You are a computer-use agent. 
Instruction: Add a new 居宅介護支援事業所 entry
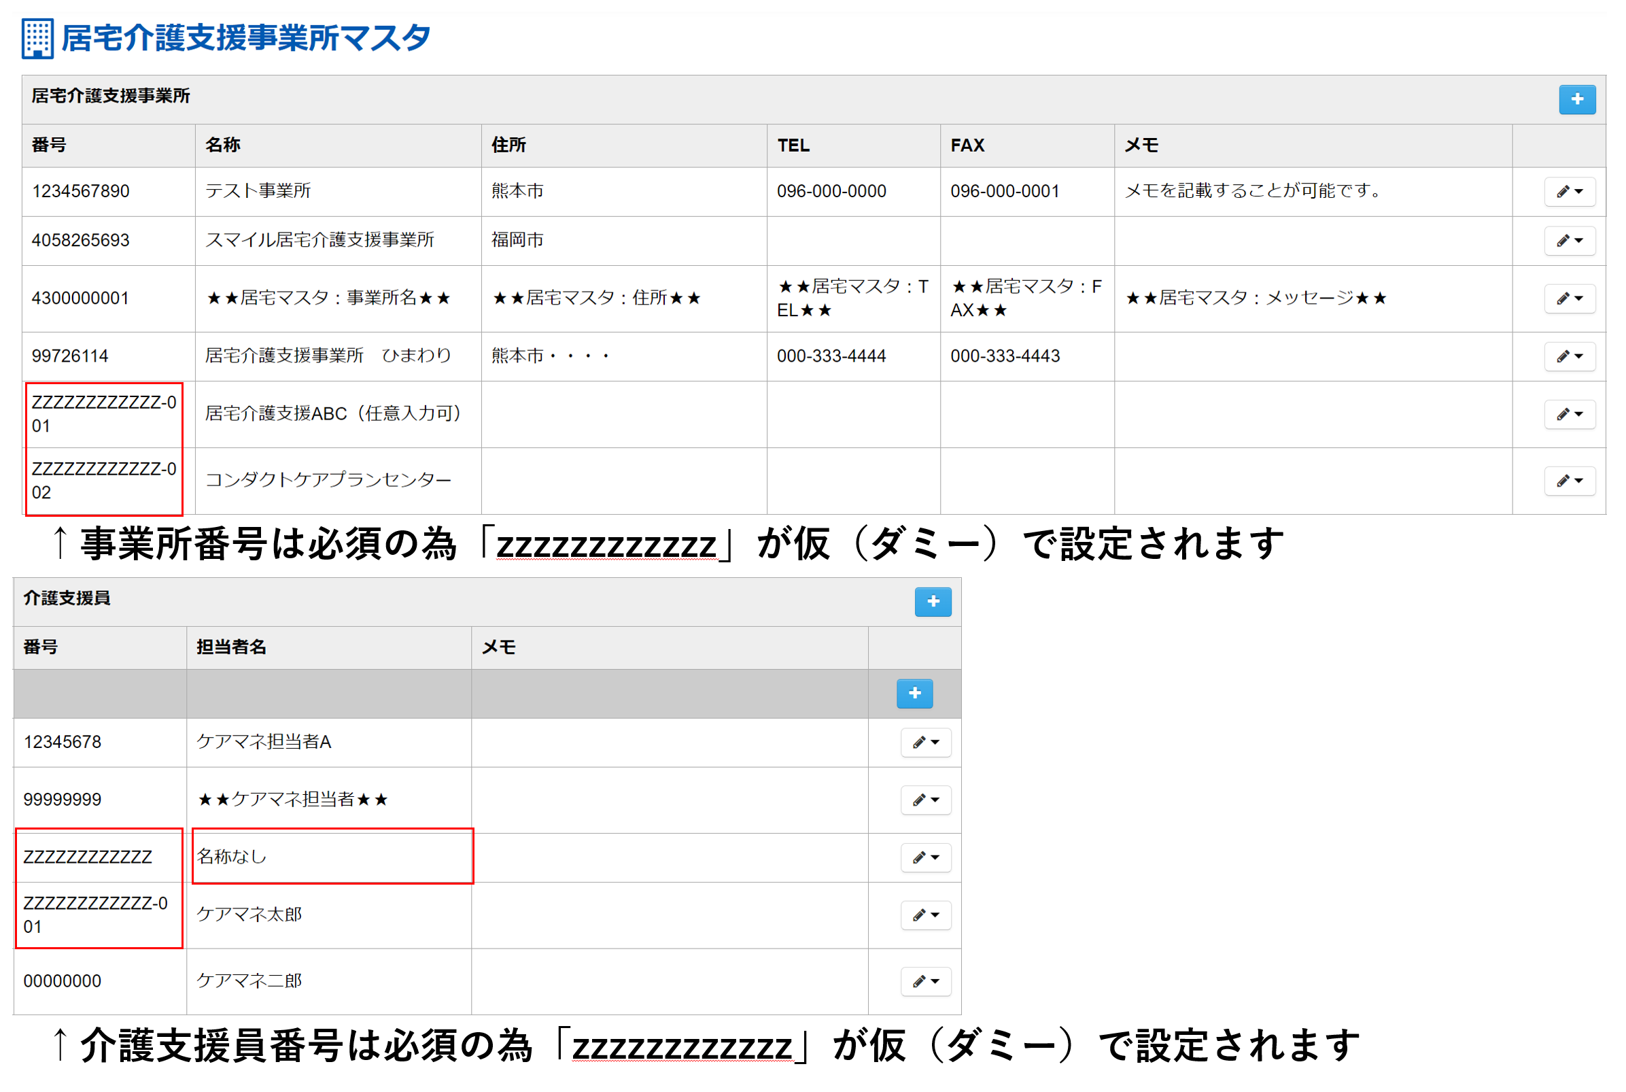(x=1576, y=99)
